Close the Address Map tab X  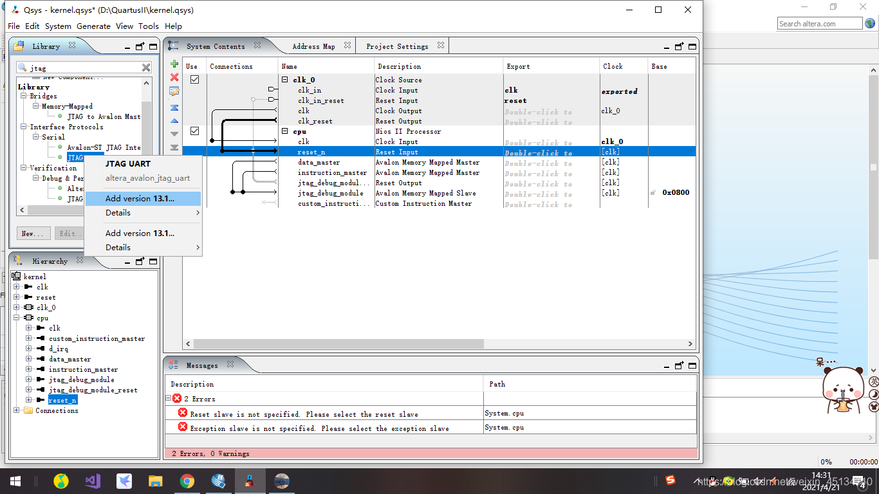click(x=347, y=46)
